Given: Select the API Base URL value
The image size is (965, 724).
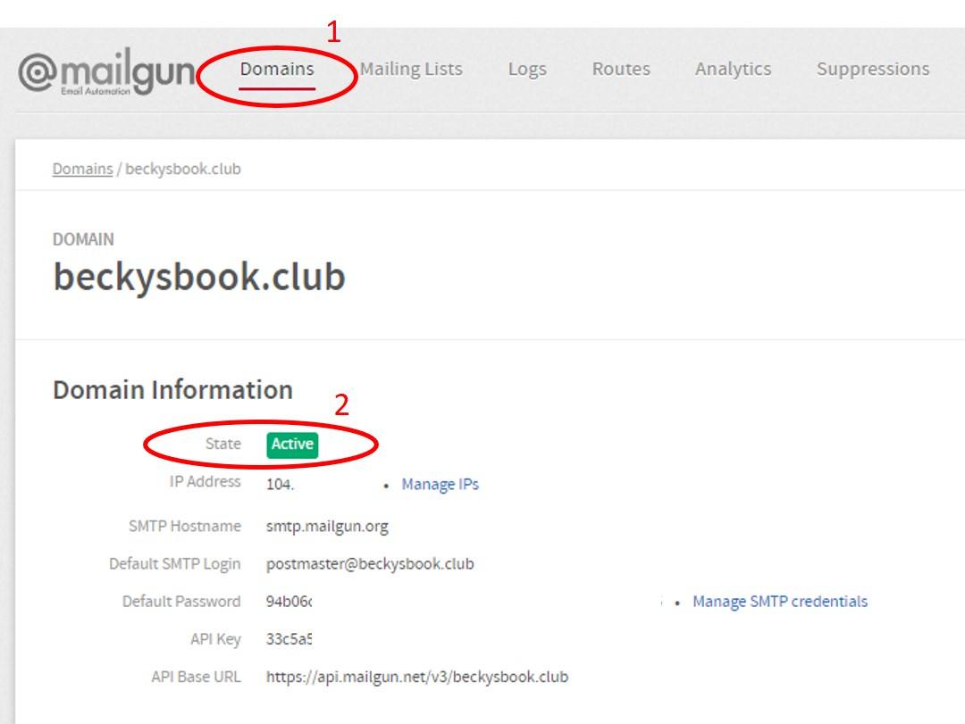Looking at the screenshot, I should tap(417, 677).
